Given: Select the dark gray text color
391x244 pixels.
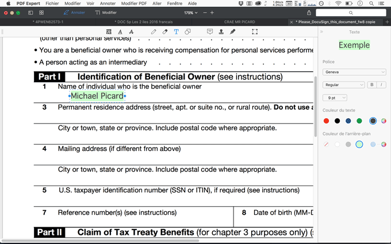Looking at the screenshot, I should pos(373,121).
